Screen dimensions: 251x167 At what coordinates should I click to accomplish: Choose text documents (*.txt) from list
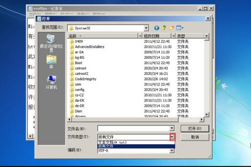coord(136,142)
